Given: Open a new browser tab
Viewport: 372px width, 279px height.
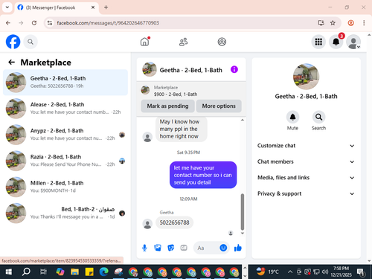Looking at the screenshot, I should click(106, 7).
